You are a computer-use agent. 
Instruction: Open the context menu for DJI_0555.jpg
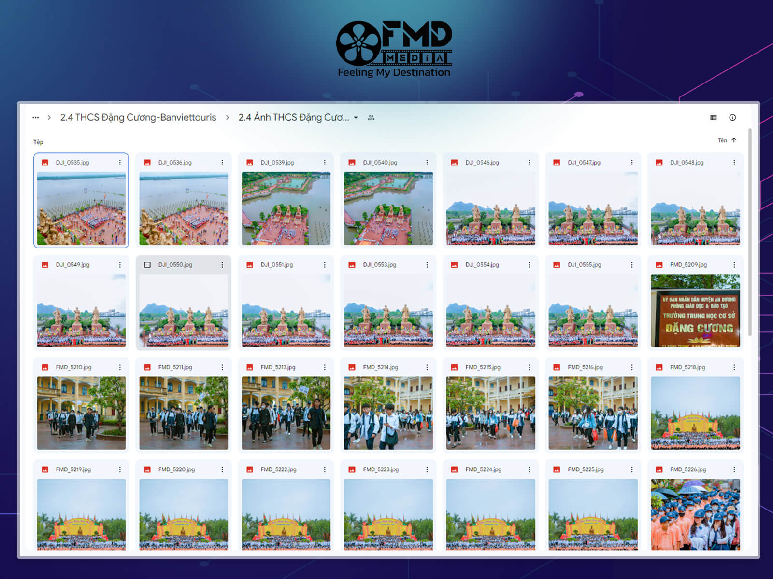pyautogui.click(x=630, y=265)
